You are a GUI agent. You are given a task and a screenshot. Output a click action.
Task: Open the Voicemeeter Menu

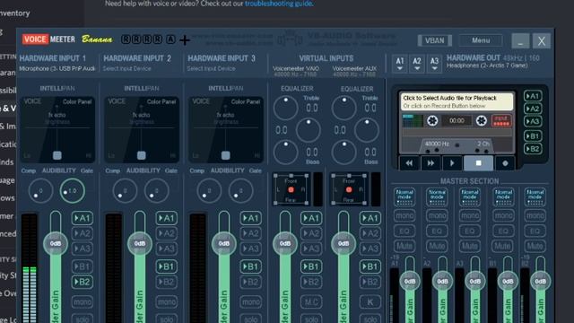coord(481,40)
